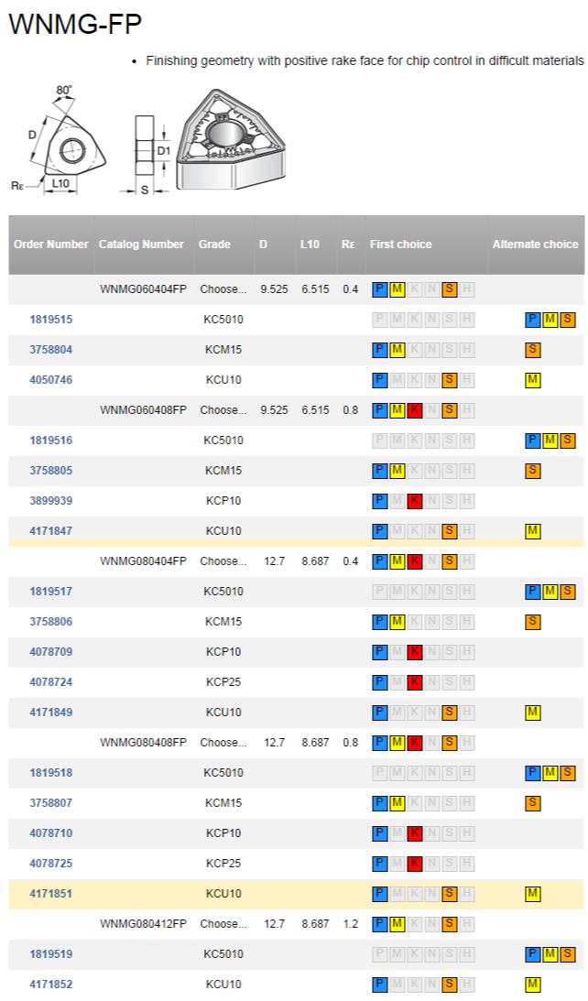
Task: Click the Order Number column header
Action: tap(51, 245)
